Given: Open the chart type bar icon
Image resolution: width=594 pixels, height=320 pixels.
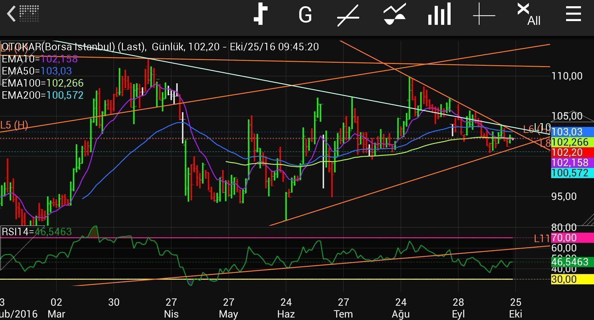Looking at the screenshot, I should pyautogui.click(x=261, y=14).
